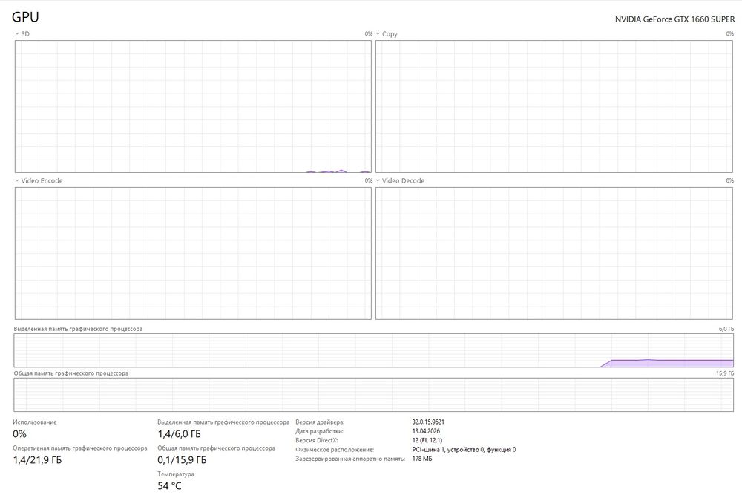
Task: Click the 1,4/21,9 ГБ GPU memory value
Action: pos(37,459)
